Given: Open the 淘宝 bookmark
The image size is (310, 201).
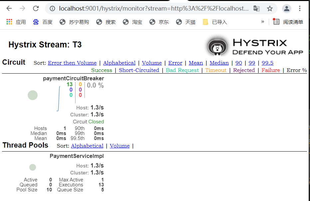Looking at the screenshot, I should (x=132, y=22).
